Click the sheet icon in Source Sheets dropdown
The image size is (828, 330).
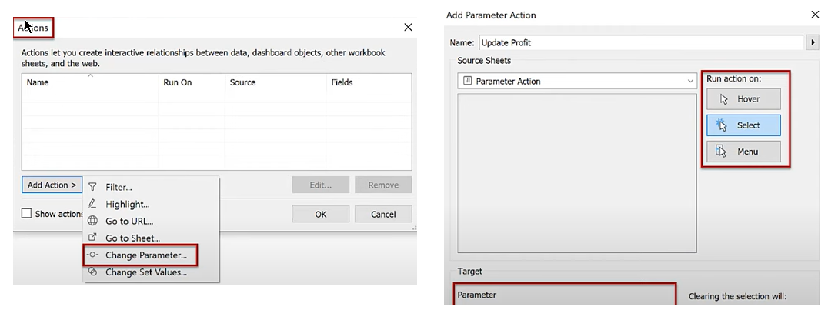[467, 82]
